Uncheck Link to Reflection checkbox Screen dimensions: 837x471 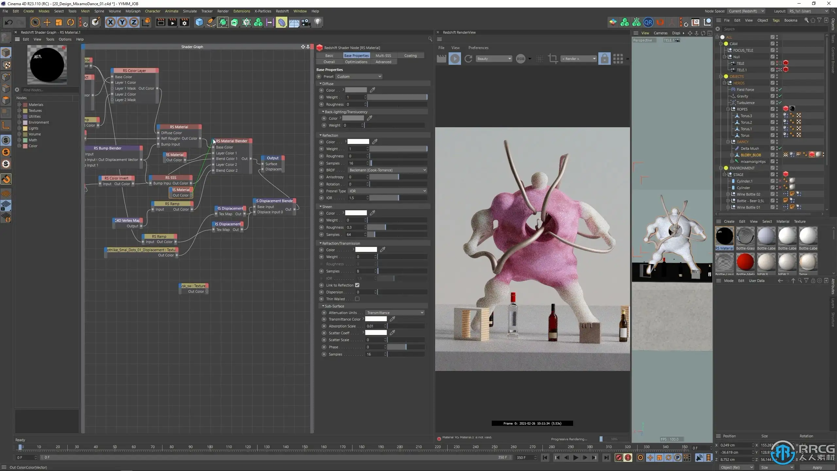(x=357, y=285)
